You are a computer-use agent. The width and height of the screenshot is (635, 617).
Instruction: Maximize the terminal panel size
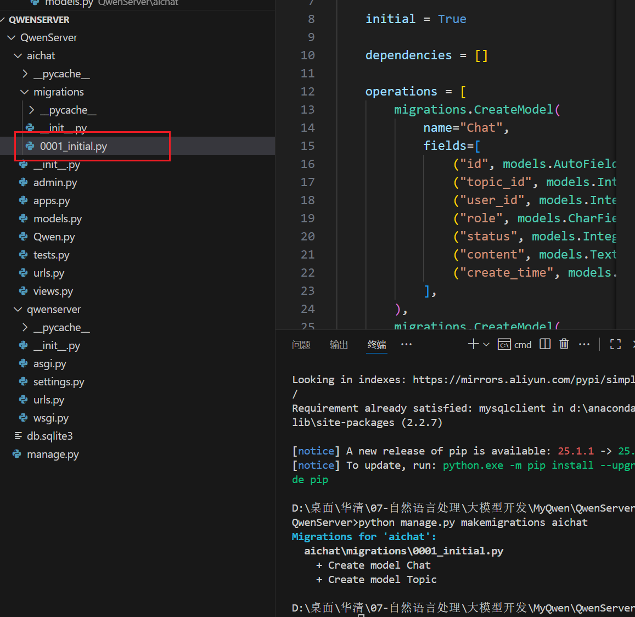(x=615, y=344)
